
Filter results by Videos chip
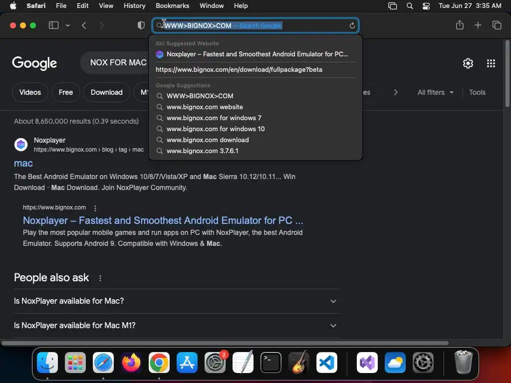pos(30,92)
